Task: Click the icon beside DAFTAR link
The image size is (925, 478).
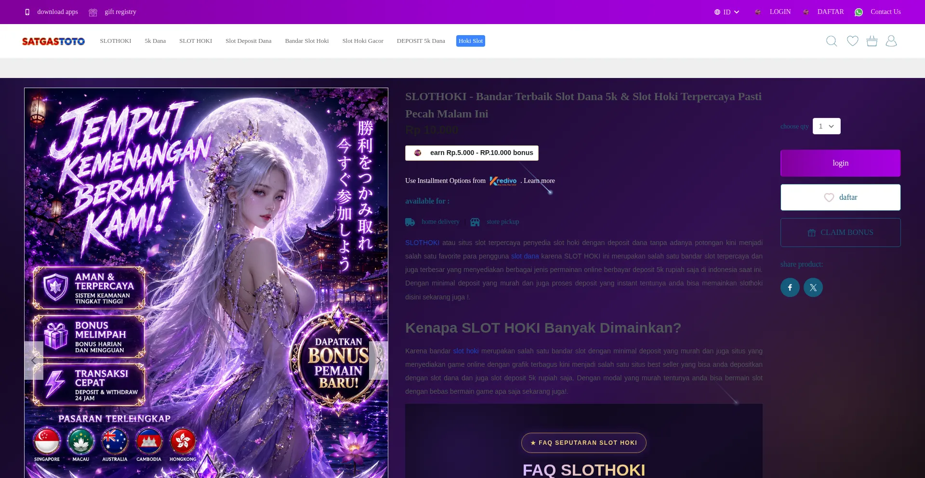Action: pyautogui.click(x=806, y=12)
